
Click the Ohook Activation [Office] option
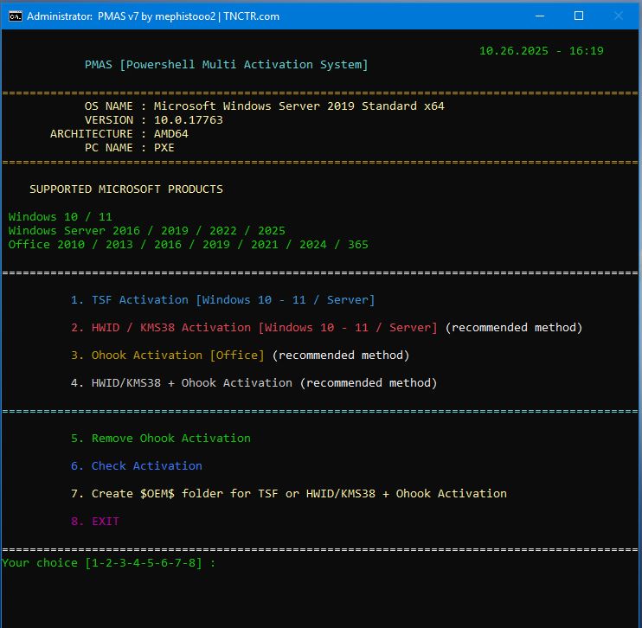tap(177, 356)
